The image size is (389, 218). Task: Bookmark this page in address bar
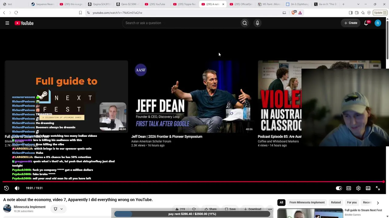pos(80,13)
